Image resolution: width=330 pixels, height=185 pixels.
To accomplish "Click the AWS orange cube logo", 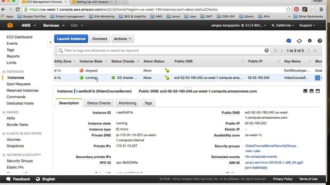I will pos(10,25).
